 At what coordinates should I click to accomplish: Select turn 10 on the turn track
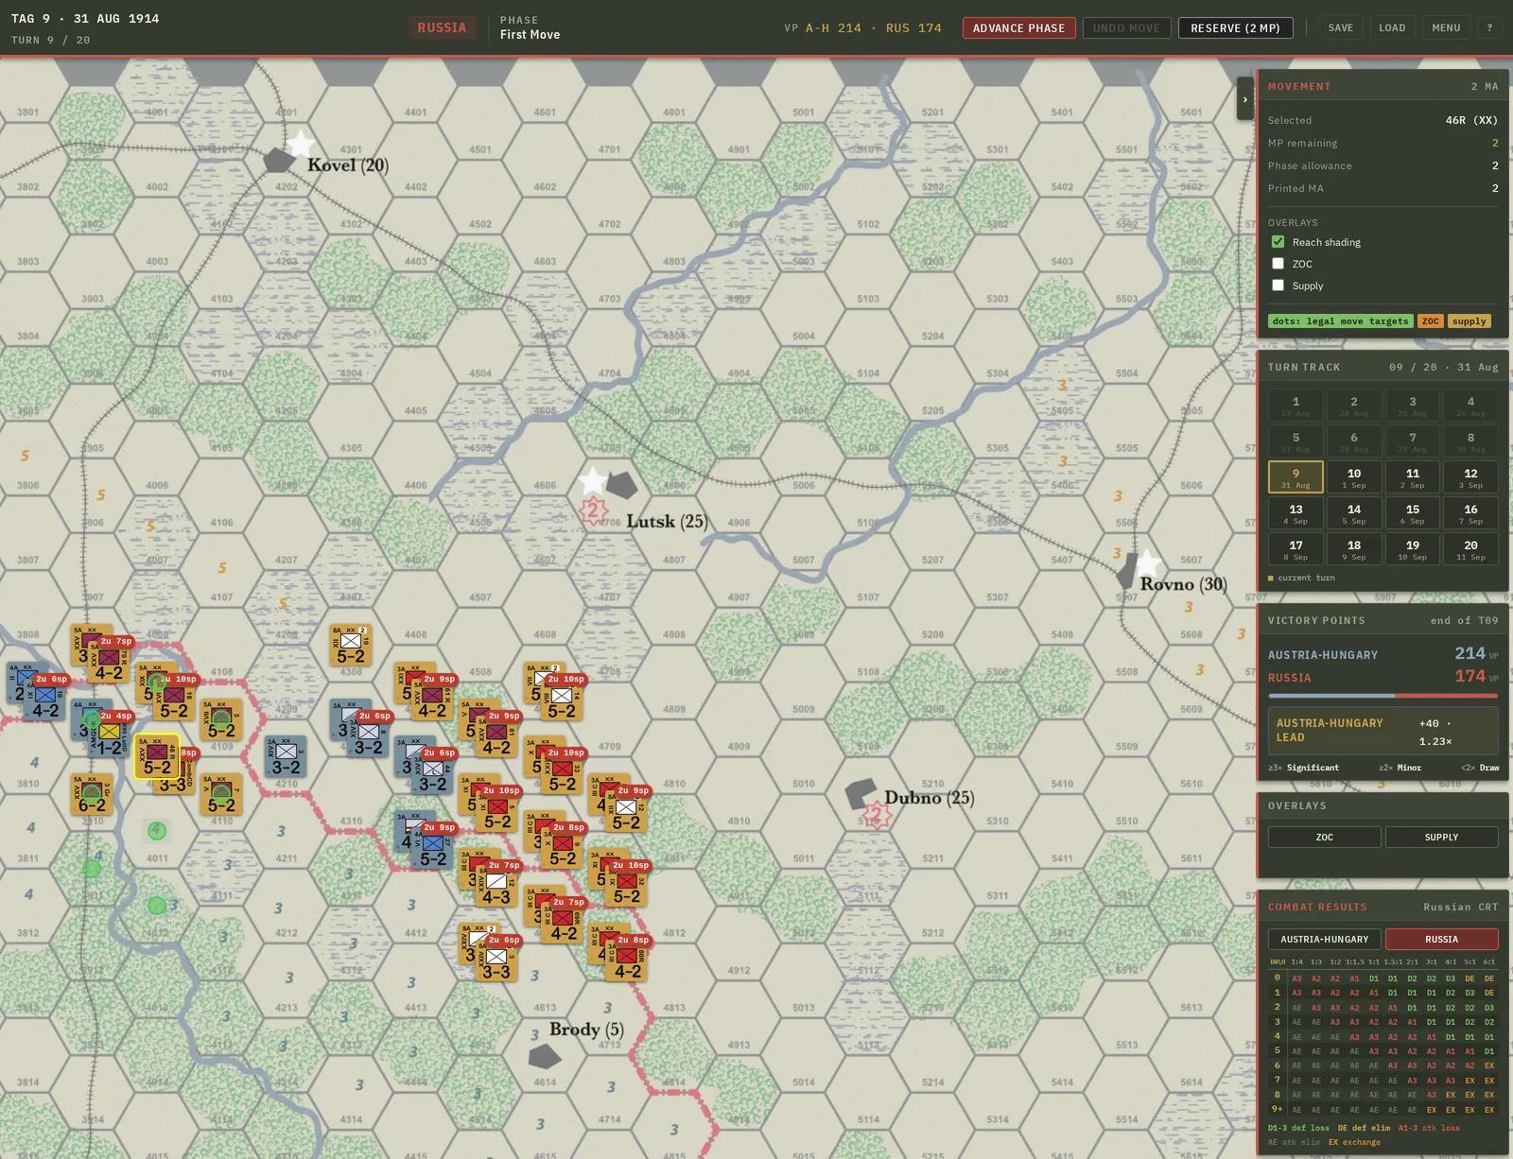pyautogui.click(x=1354, y=477)
